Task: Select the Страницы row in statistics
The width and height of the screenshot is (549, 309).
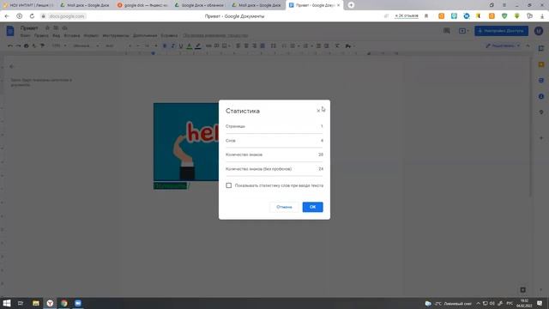Action: pyautogui.click(x=274, y=126)
